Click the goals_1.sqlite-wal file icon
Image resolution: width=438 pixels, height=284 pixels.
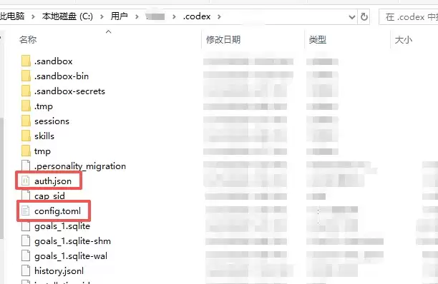point(26,256)
